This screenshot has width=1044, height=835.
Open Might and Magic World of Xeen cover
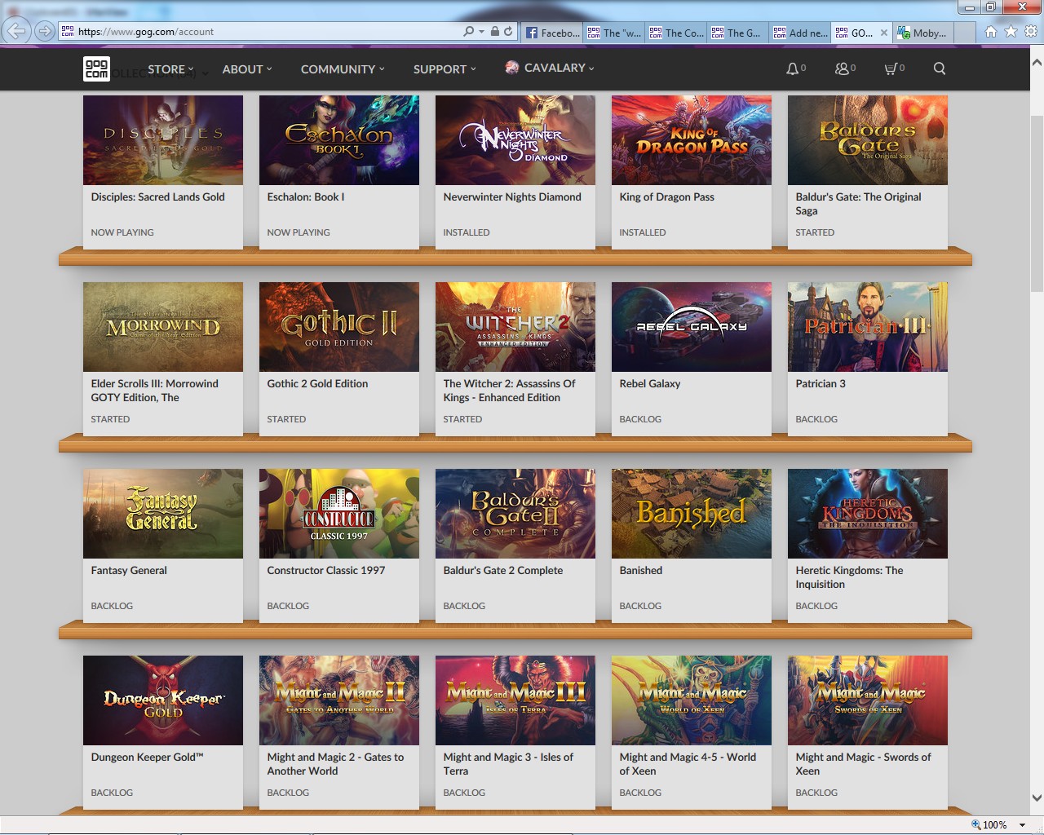click(692, 700)
